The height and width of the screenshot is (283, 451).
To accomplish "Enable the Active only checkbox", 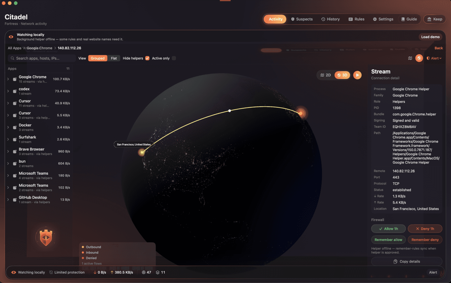I will [x=174, y=58].
